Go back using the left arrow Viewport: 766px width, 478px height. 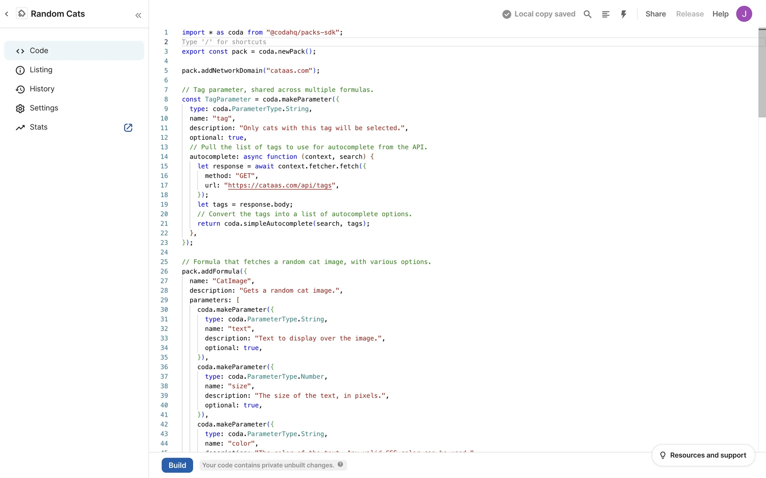(x=7, y=14)
